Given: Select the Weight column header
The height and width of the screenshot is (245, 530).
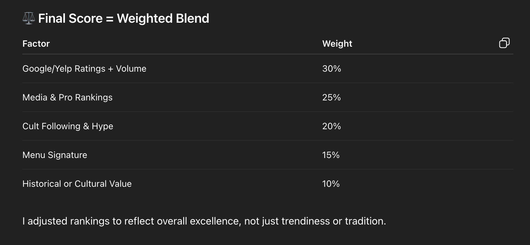Looking at the screenshot, I should (x=337, y=43).
